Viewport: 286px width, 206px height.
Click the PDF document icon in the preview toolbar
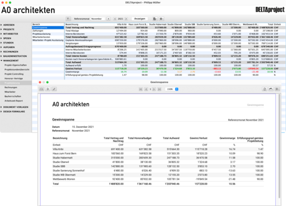point(264,89)
